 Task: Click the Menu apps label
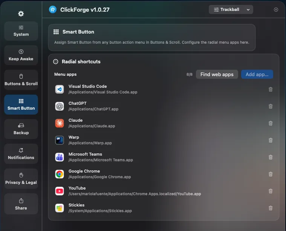(65, 75)
